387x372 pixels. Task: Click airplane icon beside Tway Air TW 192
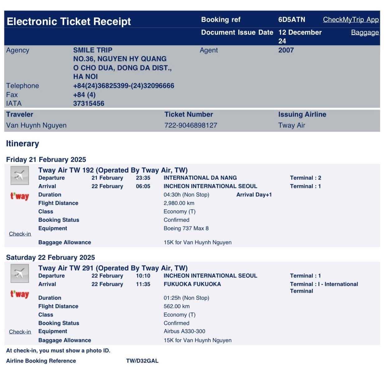20,175
